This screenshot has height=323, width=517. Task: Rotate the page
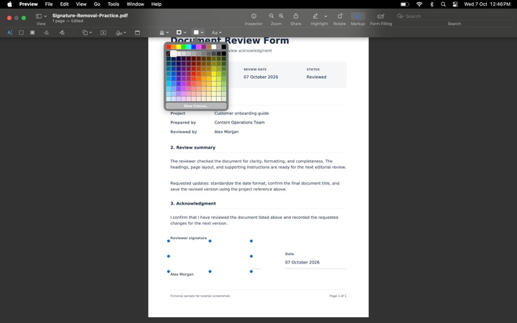[340, 16]
